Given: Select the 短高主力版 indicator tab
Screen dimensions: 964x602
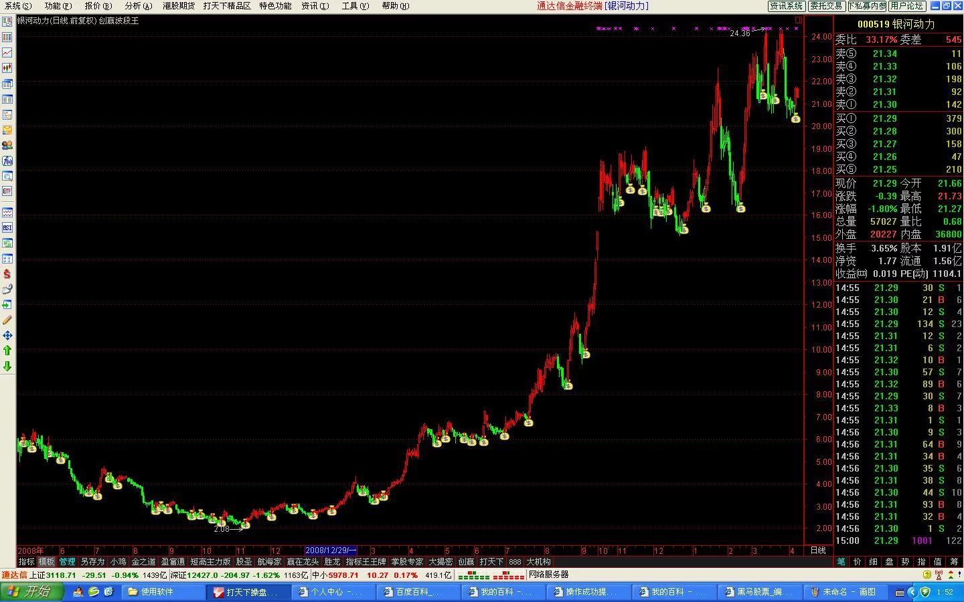Looking at the screenshot, I should coord(210,562).
